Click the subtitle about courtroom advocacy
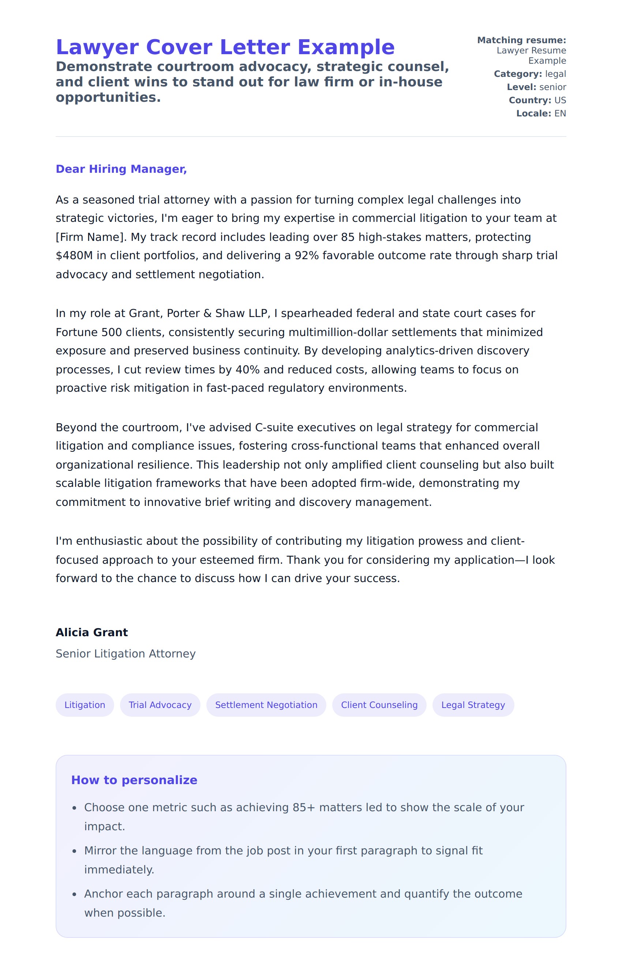Viewport: 622px width, 973px height. click(252, 82)
